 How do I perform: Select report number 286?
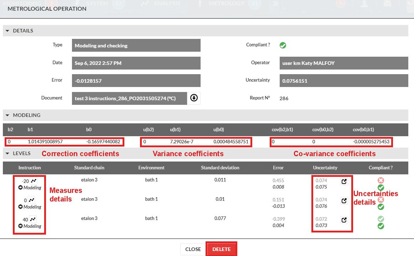coord(284,98)
